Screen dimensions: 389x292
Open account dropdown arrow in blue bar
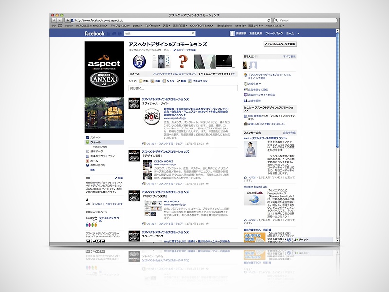coord(298,33)
